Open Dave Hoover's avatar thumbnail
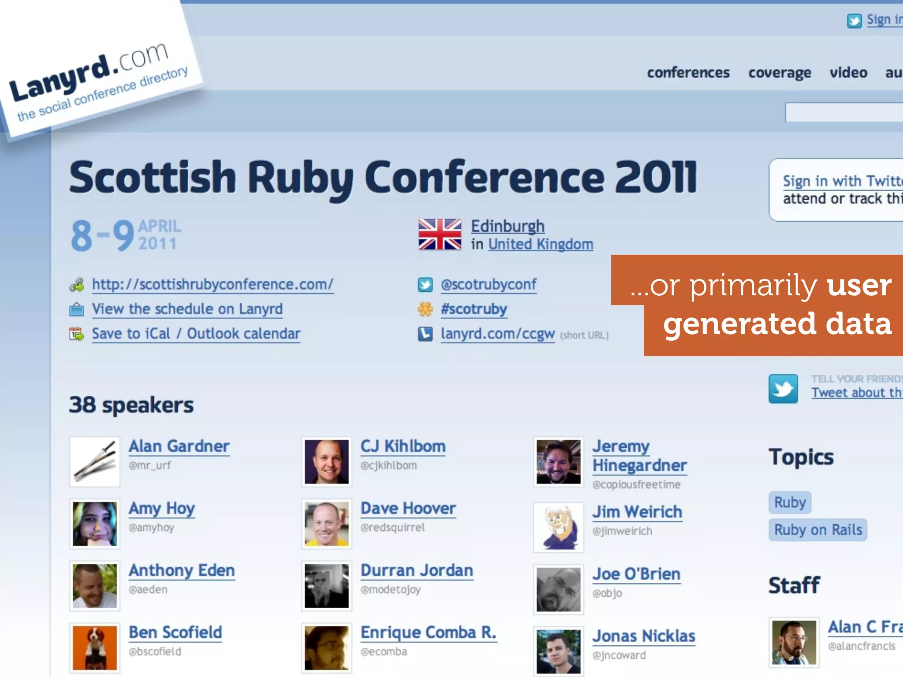The width and height of the screenshot is (903, 677). (x=327, y=524)
